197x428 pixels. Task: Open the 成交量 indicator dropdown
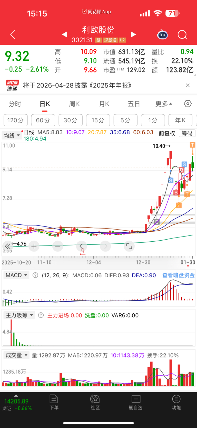pyautogui.click(x=16, y=355)
